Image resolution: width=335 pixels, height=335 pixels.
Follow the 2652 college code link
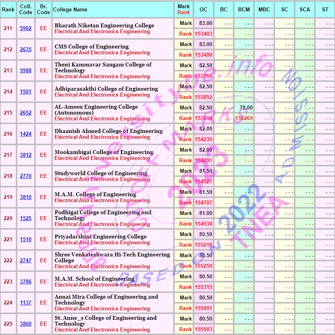(26, 113)
